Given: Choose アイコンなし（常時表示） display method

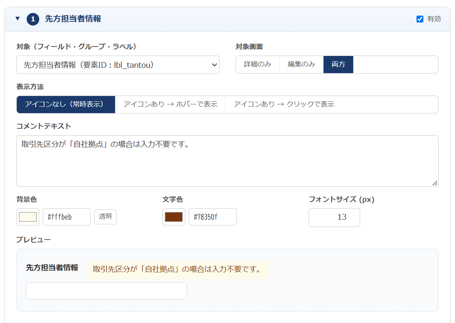Looking at the screenshot, I should [x=66, y=104].
